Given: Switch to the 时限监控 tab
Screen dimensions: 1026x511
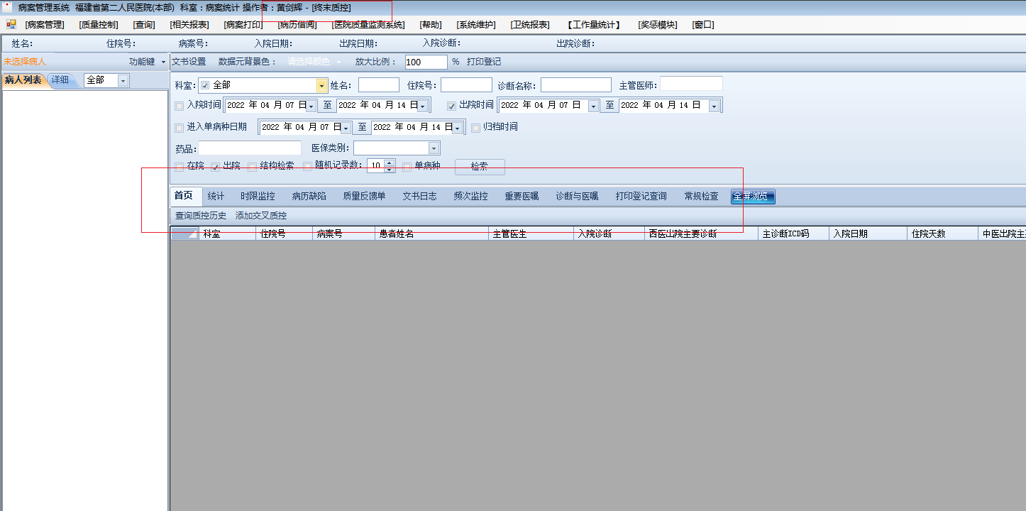Looking at the screenshot, I should click(x=258, y=196).
